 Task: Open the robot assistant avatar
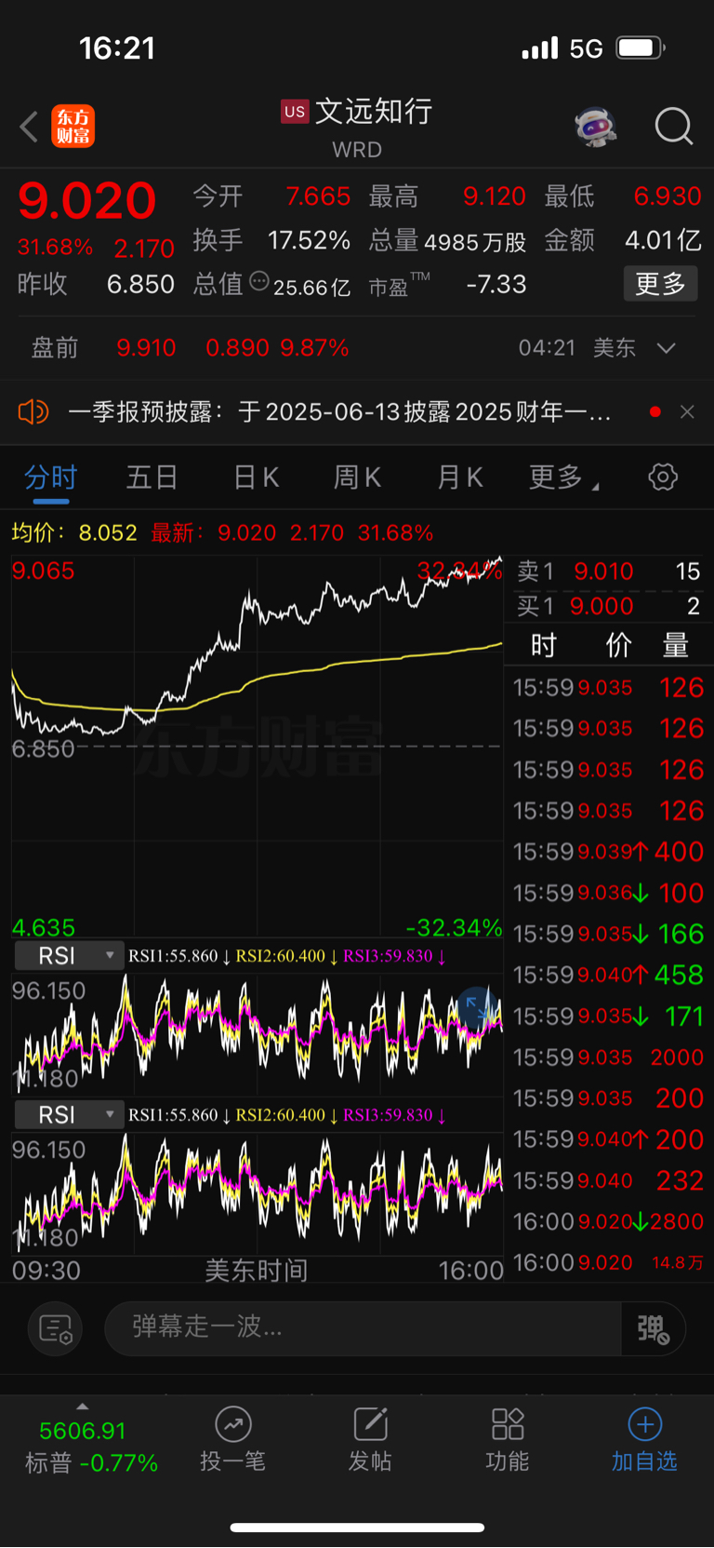596,126
